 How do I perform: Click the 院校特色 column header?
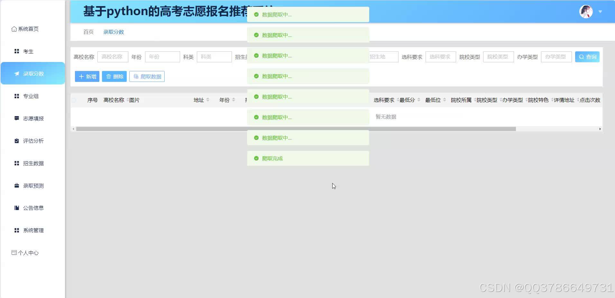point(538,100)
